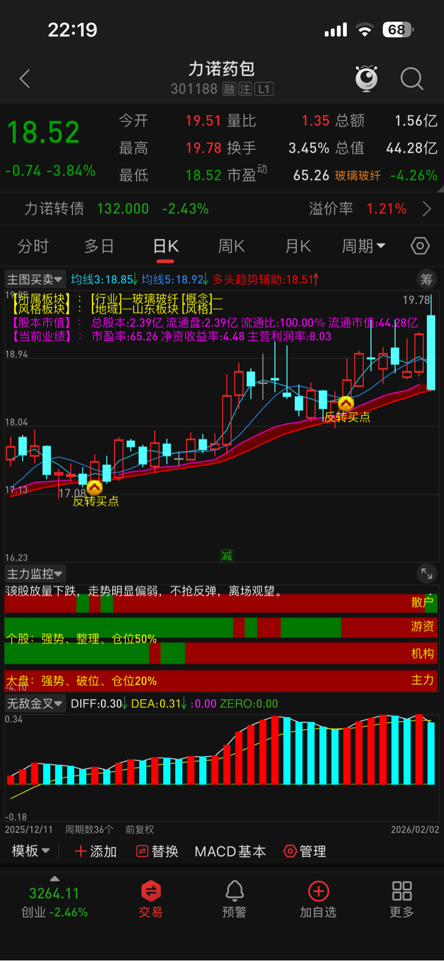
Task: Tap the 散户 bar row
Action: (221, 603)
